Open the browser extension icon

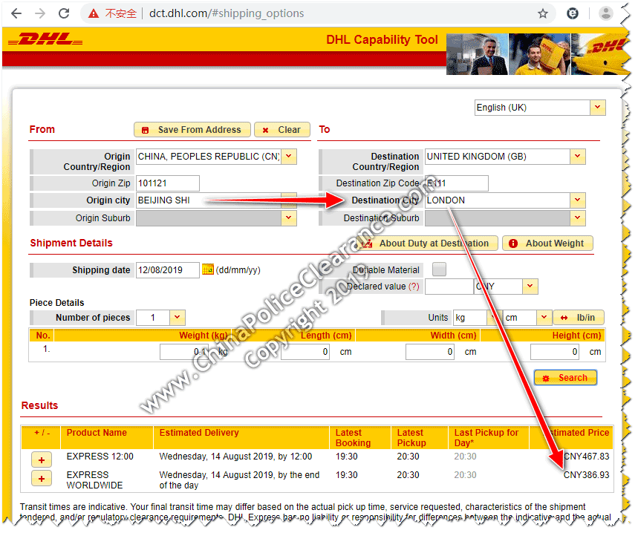573,14
